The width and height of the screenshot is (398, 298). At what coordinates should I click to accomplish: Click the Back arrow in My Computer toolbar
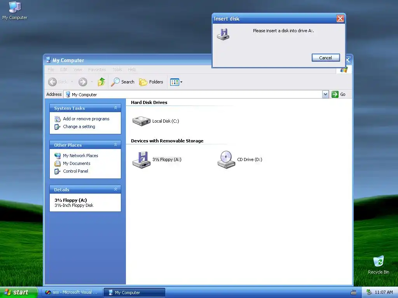[x=52, y=82]
